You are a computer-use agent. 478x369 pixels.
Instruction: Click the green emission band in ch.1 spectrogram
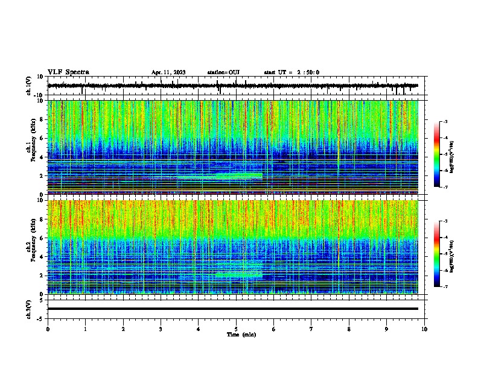coord(240,175)
